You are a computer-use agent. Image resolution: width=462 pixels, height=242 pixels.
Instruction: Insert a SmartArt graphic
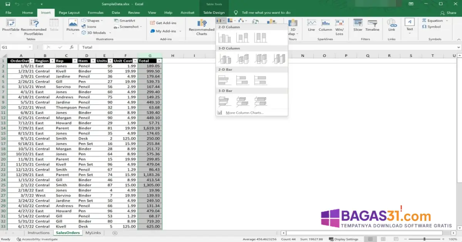coord(125,21)
